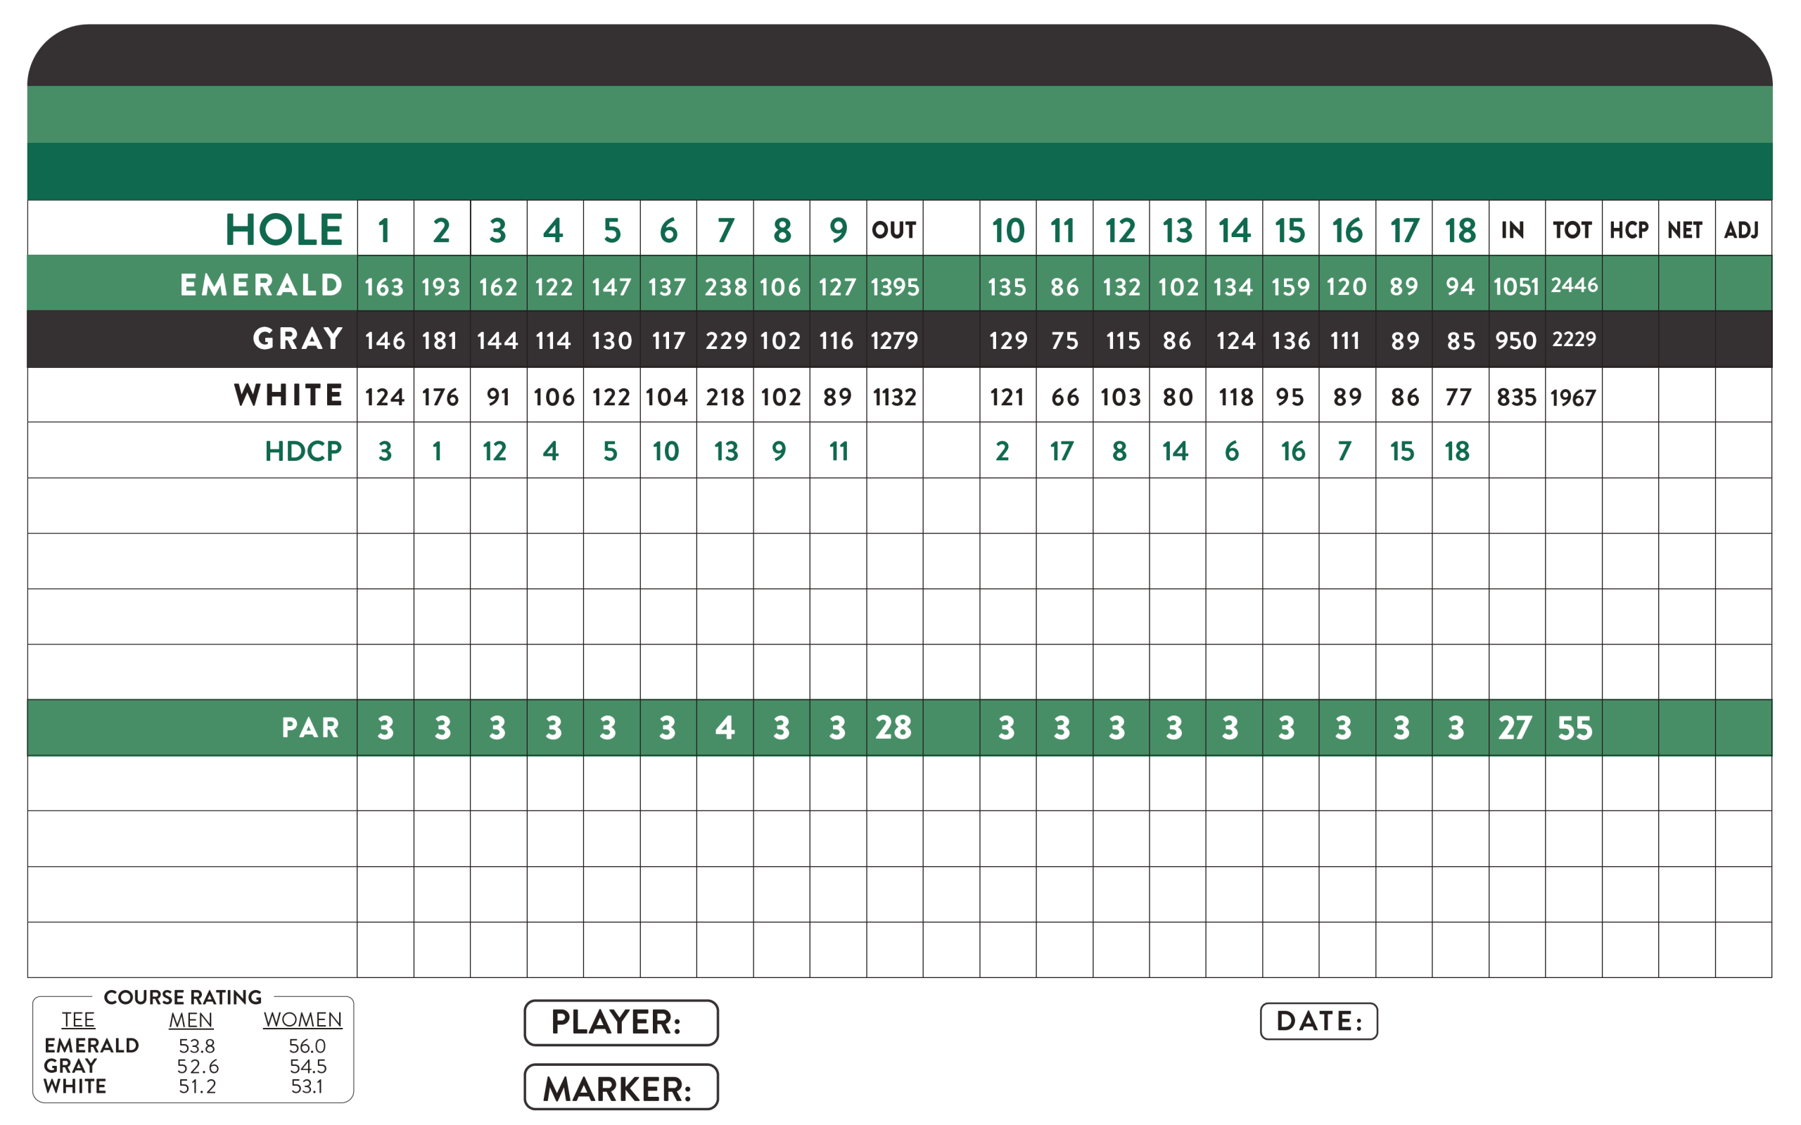Click the MEN heading in course rating
This screenshot has width=1801, height=1125.
click(191, 1019)
